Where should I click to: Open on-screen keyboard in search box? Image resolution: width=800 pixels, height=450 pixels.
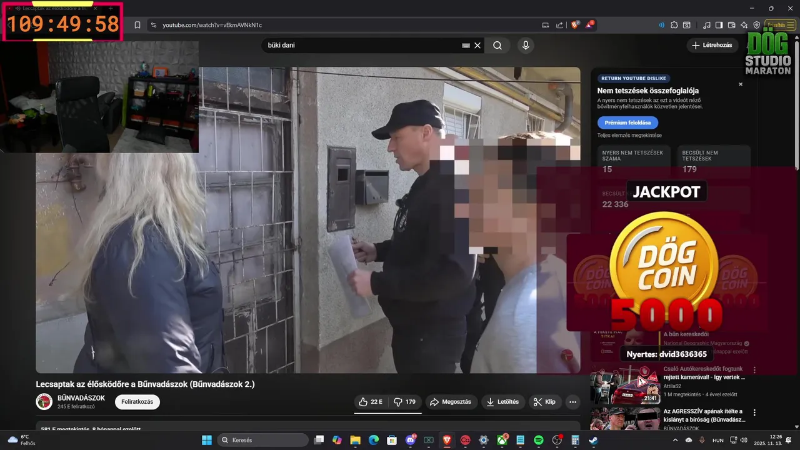[x=466, y=45]
